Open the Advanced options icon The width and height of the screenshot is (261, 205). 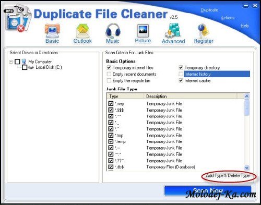173,31
